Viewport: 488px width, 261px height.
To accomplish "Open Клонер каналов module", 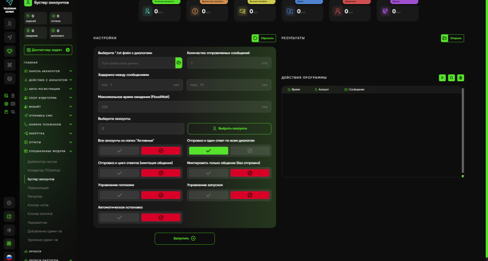I will click(40, 214).
